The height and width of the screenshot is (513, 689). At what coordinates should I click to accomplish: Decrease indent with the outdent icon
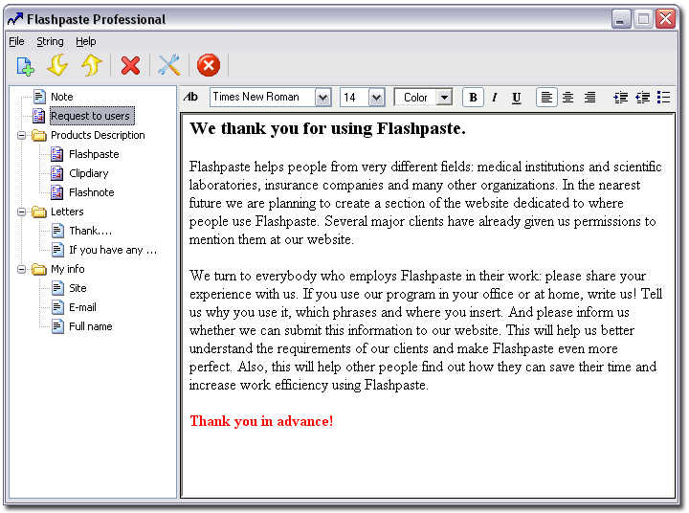(642, 98)
